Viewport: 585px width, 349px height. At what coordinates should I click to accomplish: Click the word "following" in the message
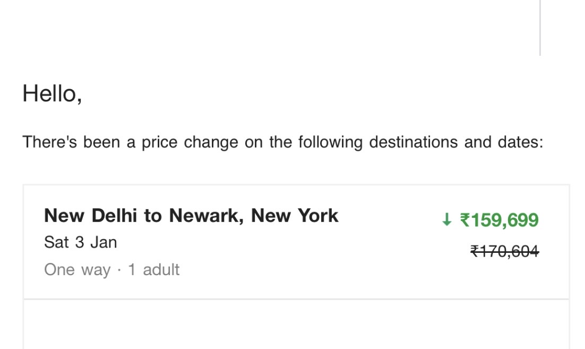[x=330, y=142]
